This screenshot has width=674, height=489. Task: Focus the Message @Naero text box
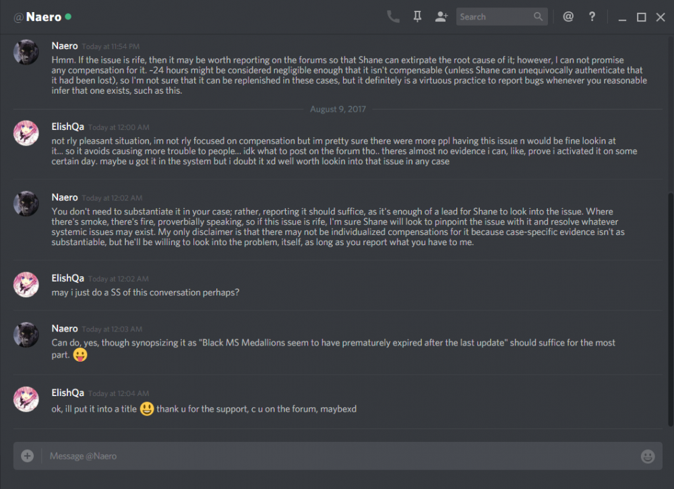[337, 456]
